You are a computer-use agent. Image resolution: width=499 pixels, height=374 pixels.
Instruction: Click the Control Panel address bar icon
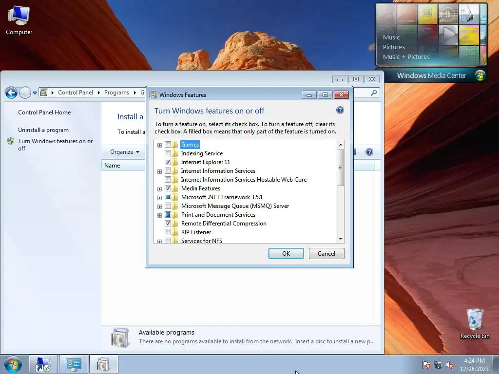44,93
